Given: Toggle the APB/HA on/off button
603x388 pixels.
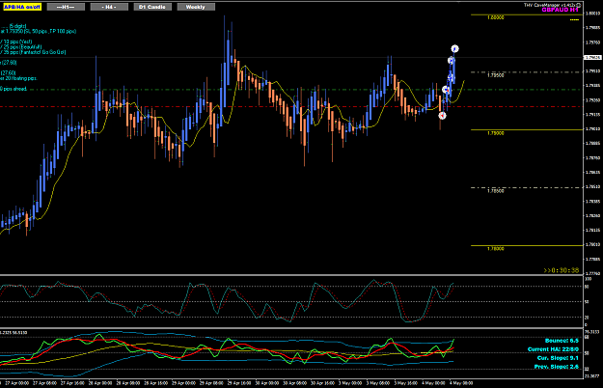Looking at the screenshot, I should tap(22, 7).
